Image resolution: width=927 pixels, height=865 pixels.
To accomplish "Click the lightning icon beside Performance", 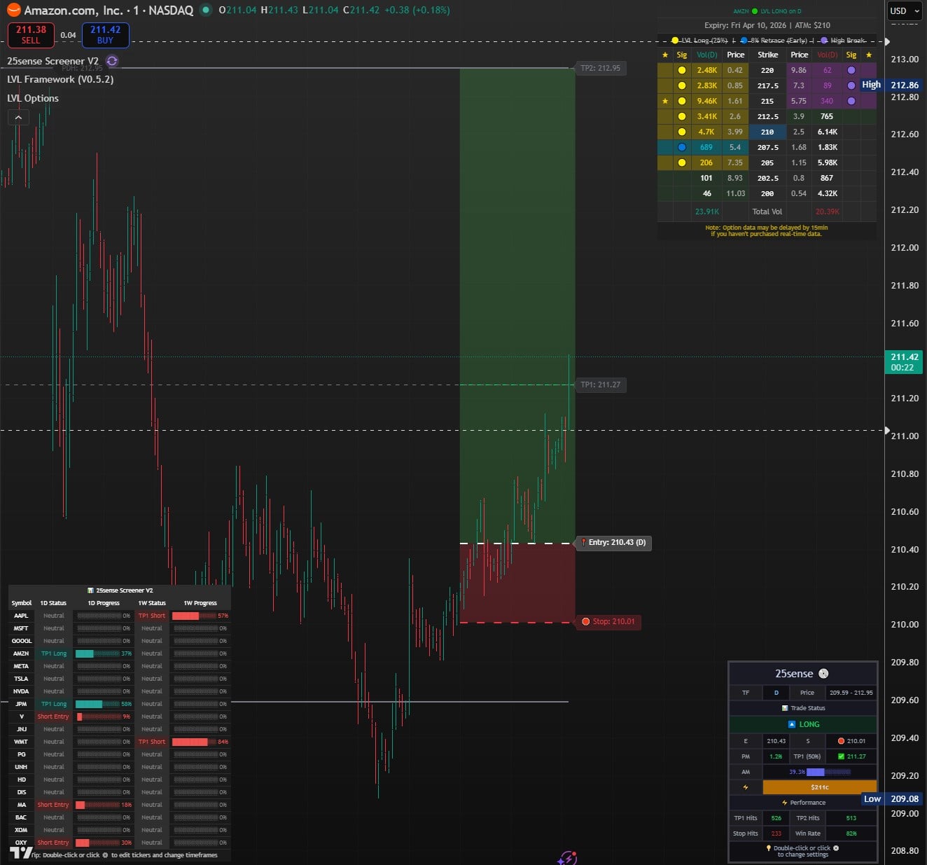I will pyautogui.click(x=785, y=803).
